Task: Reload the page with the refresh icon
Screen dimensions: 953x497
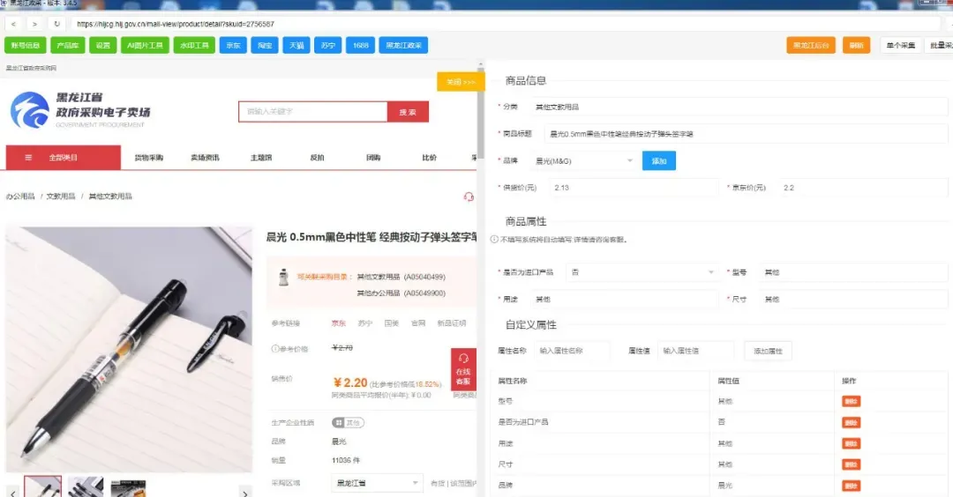Action: [56, 25]
